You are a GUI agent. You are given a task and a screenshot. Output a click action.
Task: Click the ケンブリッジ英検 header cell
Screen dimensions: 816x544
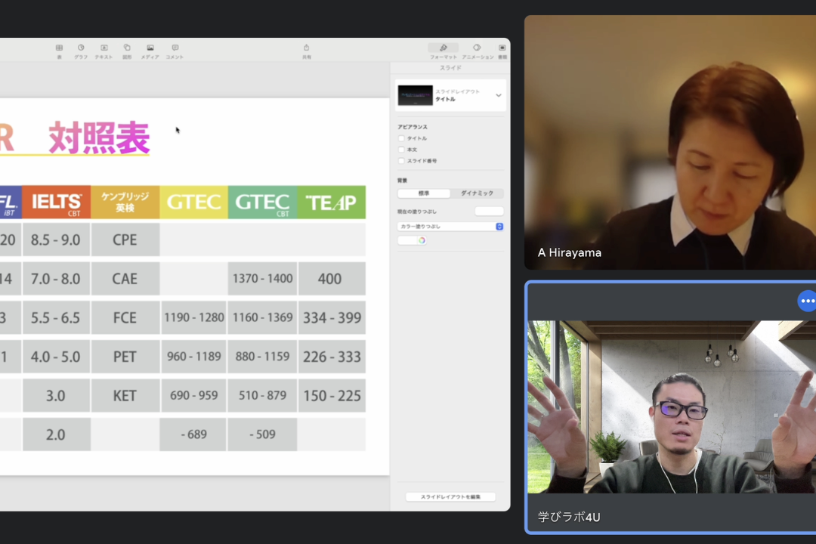(125, 202)
